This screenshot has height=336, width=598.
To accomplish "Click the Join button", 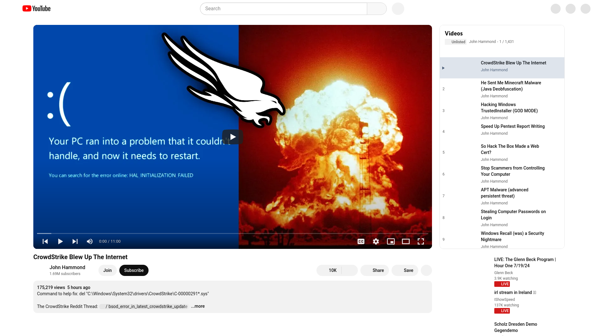I will pyautogui.click(x=107, y=270).
